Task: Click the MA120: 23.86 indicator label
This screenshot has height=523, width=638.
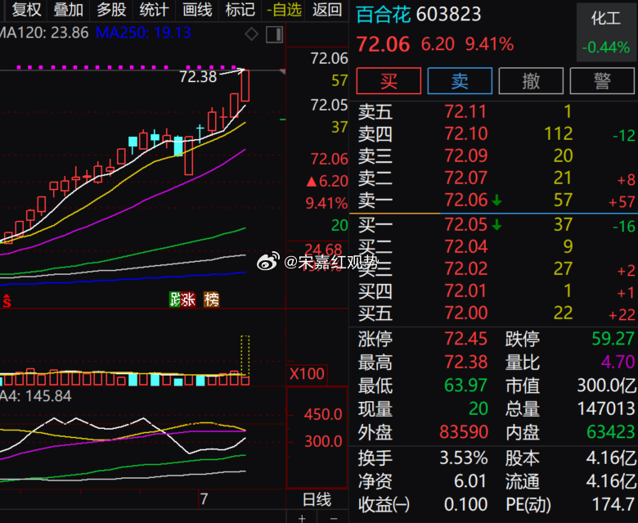Action: click(44, 33)
